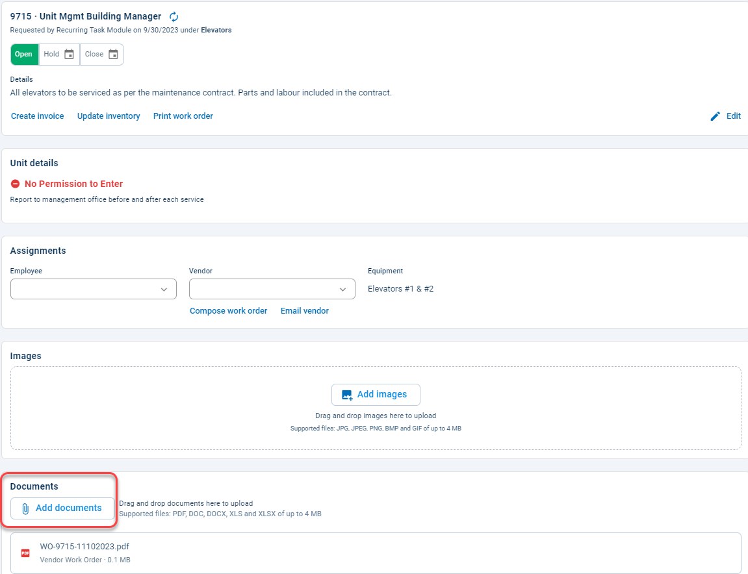Open the Employee dropdown
Viewport: 748px width, 574px height.
click(x=94, y=290)
